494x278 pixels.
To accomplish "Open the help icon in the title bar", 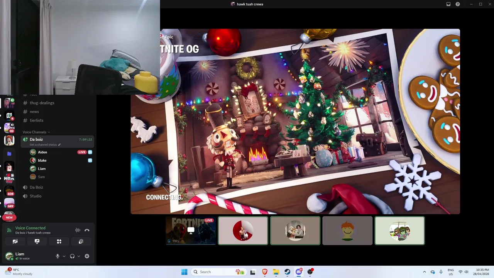I will [458, 4].
